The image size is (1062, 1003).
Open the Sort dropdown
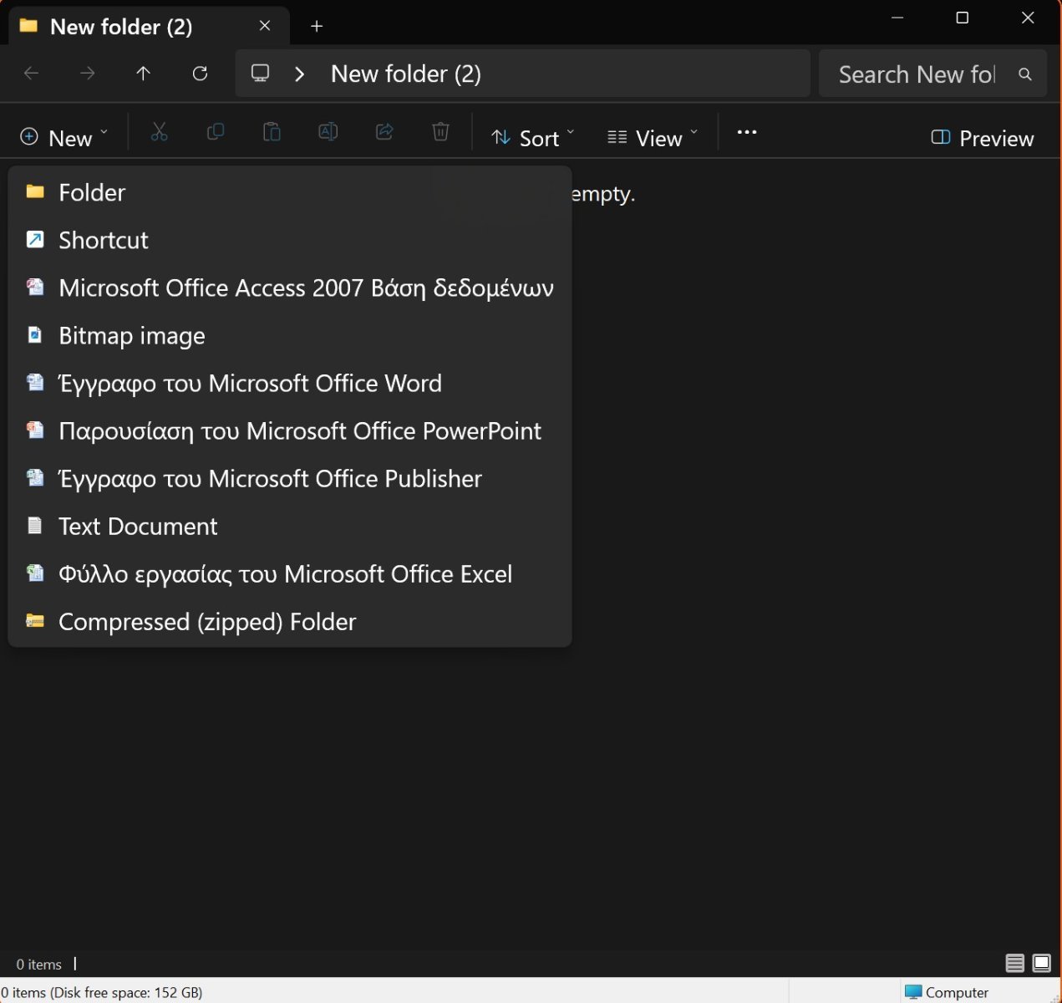click(533, 138)
